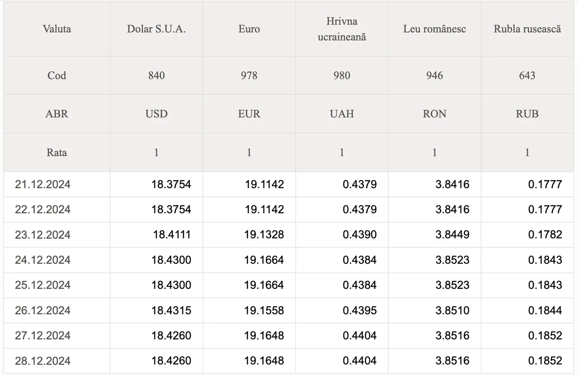The width and height of the screenshot is (578, 377).
Task: Click the currency code 643 cell
Action: (x=527, y=75)
